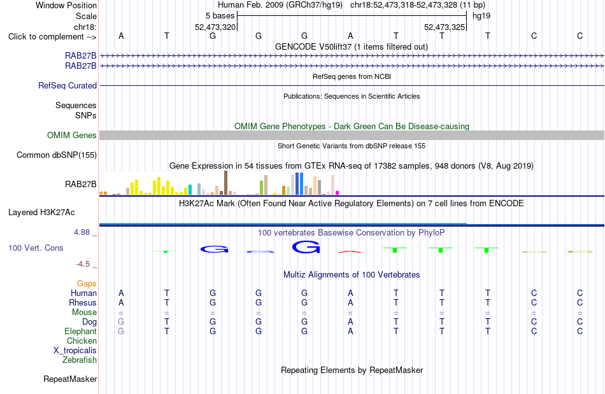Click the 52,473,325 coordinate marker

click(x=445, y=27)
